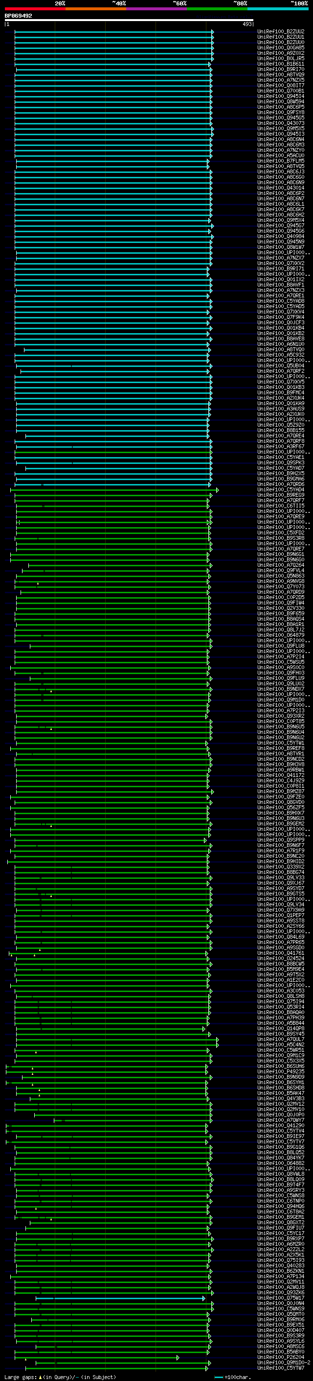Click the UniRef100_B9GEM1 label
Image resolution: width=313 pixels, height=1381 pixels.
click(281, 1217)
